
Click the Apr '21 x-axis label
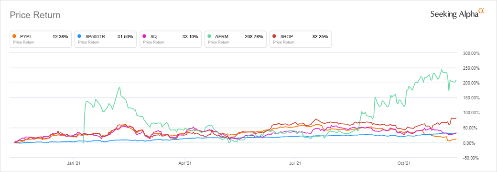(184, 163)
